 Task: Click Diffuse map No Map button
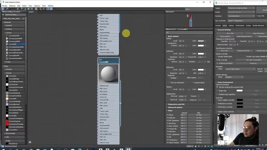(199, 115)
